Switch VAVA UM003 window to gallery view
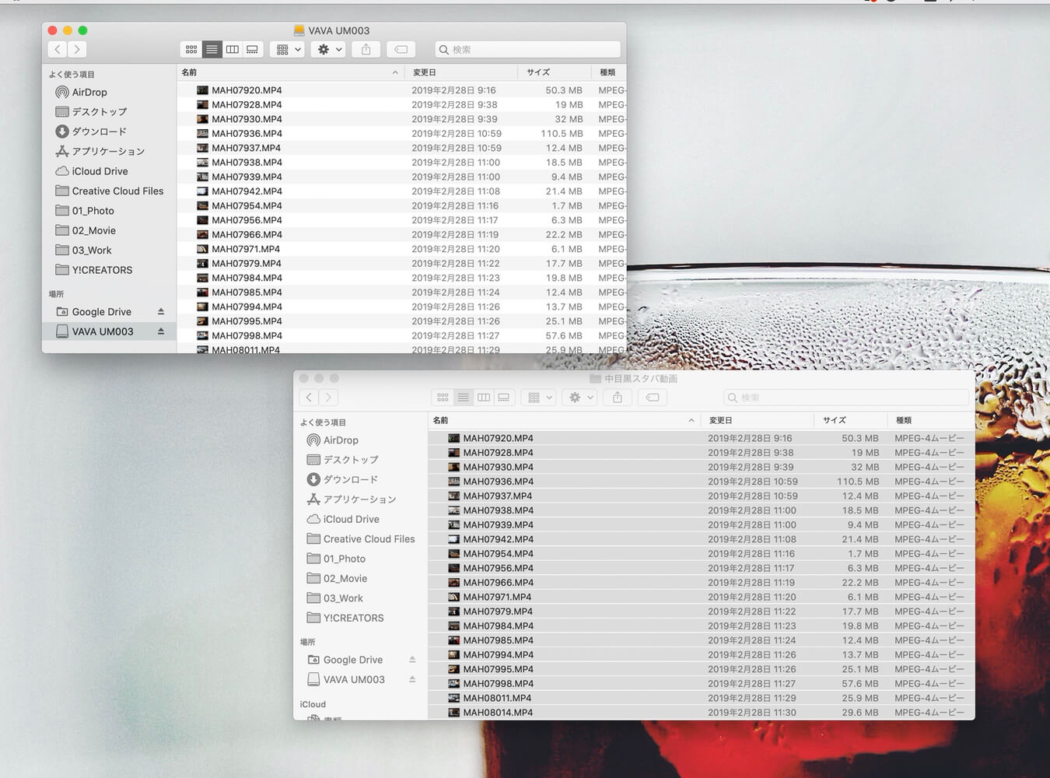 tap(252, 50)
